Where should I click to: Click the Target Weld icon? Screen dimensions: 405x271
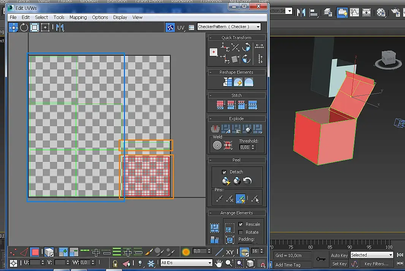coord(217,145)
